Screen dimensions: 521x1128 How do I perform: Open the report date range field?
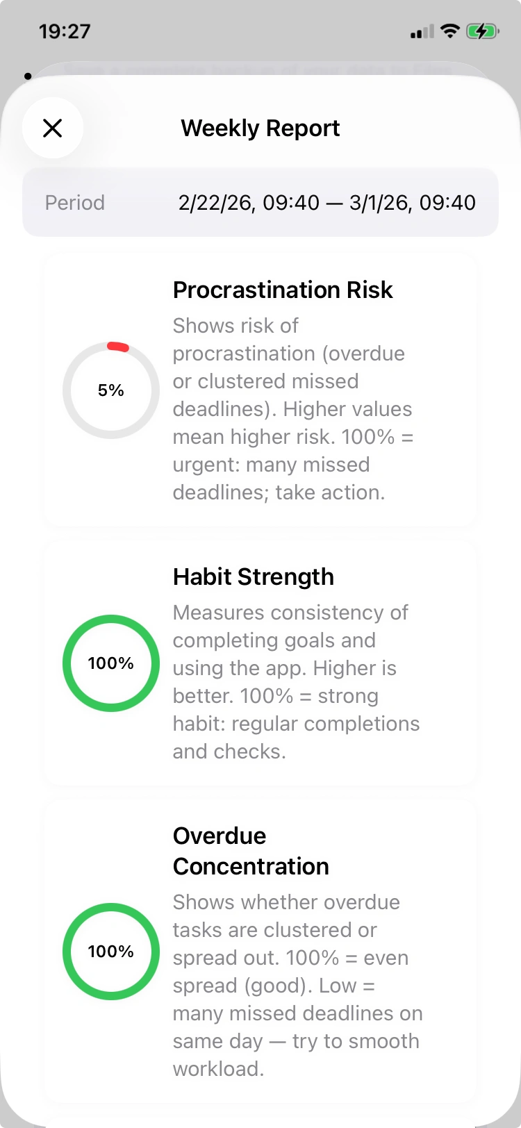pyautogui.click(x=326, y=203)
